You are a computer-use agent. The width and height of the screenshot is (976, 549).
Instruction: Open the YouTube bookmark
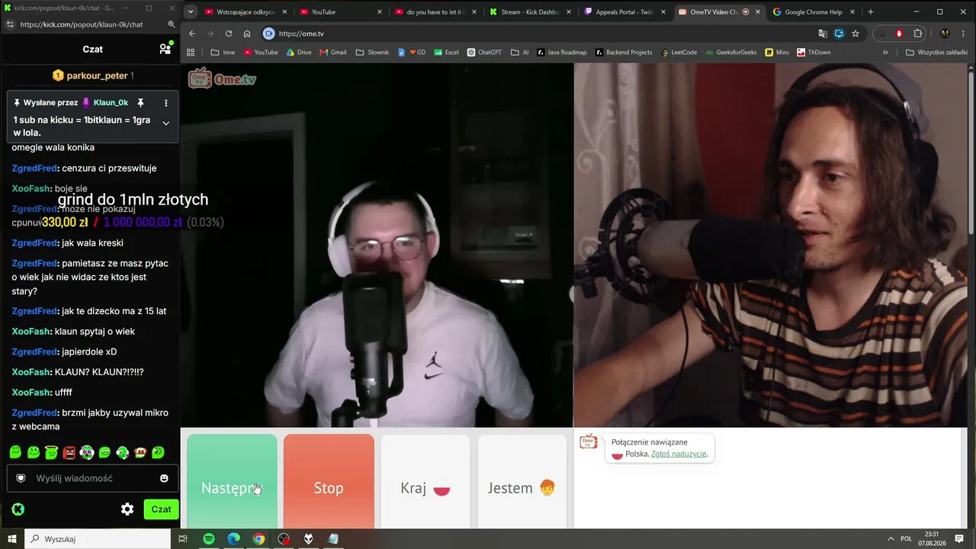[x=261, y=53]
